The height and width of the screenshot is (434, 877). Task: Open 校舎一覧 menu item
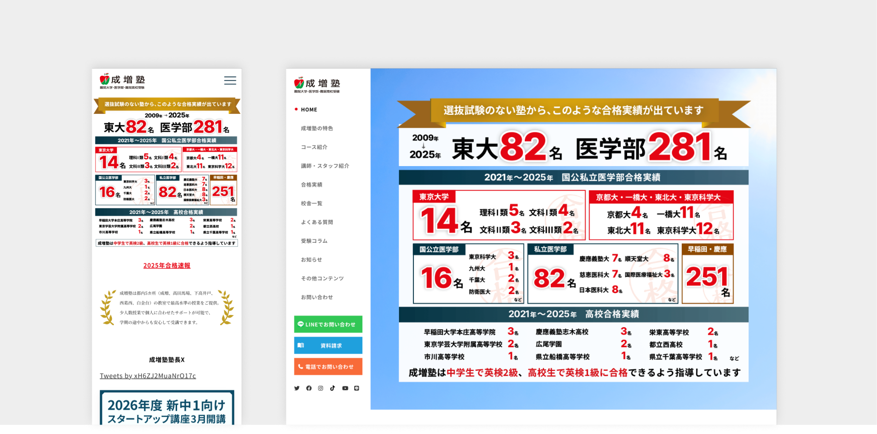coord(312,203)
